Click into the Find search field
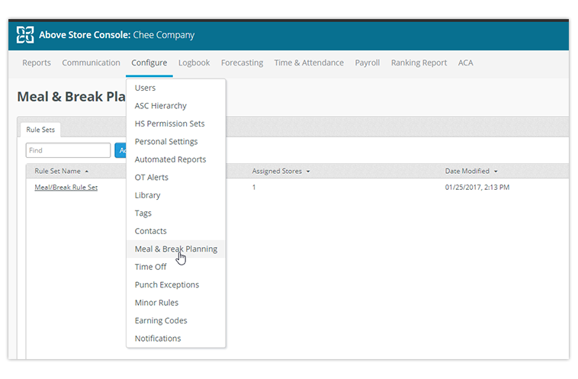Image resolution: width=578 pixels, height=379 pixels. pyautogui.click(x=68, y=151)
